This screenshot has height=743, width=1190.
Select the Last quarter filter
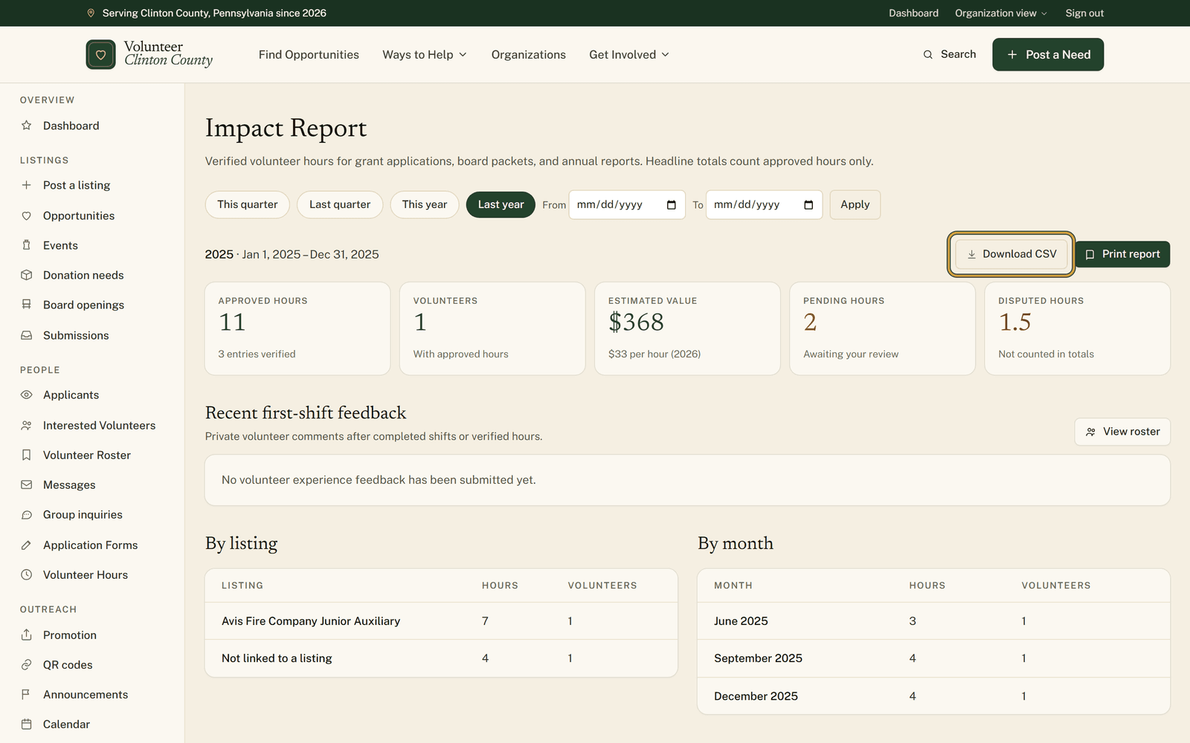coord(340,204)
